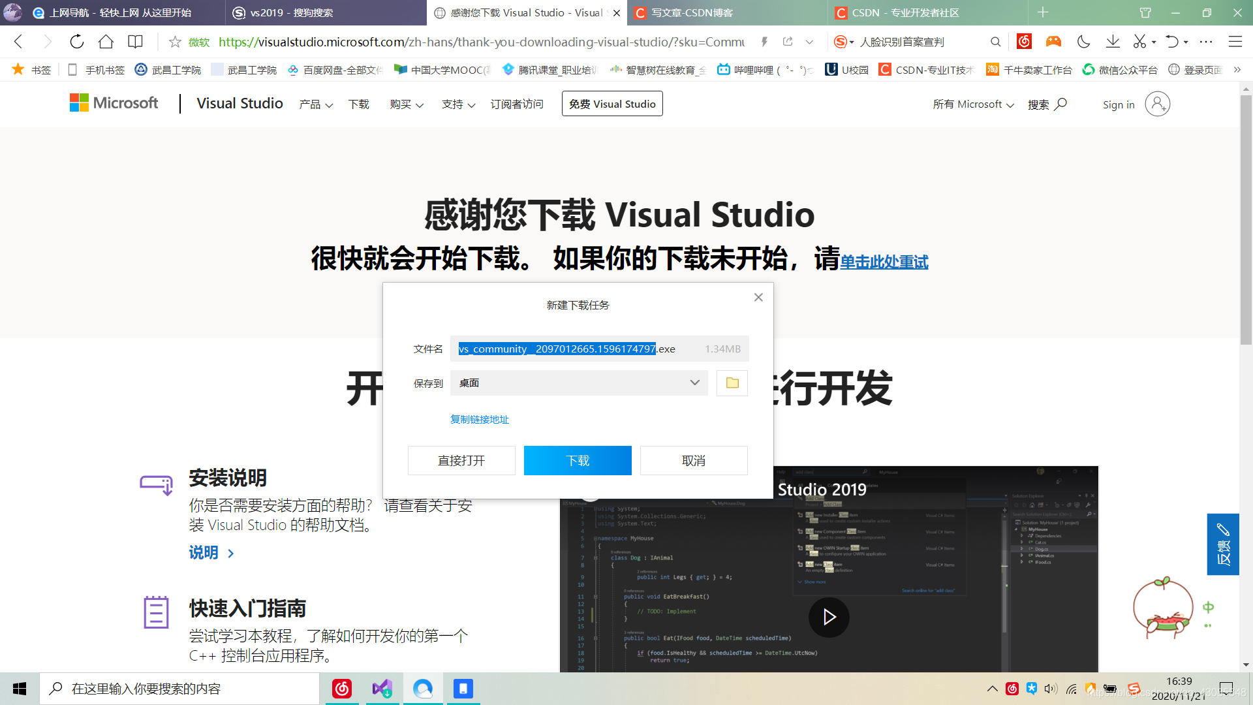Viewport: 1253px width, 705px height.
Task: Open the 订阅者访问 menu item
Action: click(x=517, y=104)
